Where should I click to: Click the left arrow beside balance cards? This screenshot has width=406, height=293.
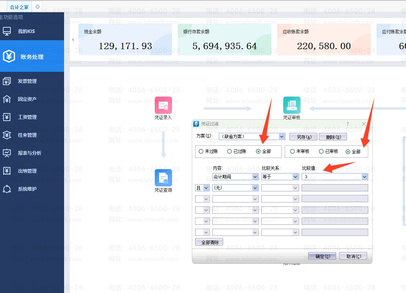point(73,39)
